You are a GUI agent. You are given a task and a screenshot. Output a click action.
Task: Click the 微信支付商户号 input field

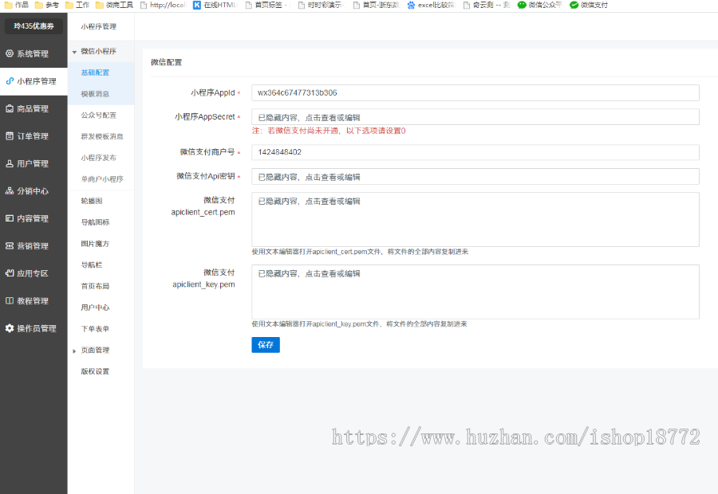coord(475,151)
